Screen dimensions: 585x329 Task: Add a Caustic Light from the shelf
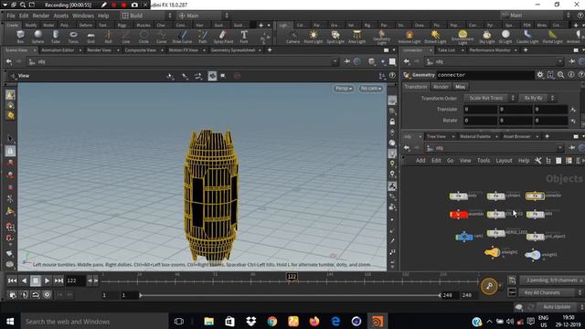pos(527,37)
